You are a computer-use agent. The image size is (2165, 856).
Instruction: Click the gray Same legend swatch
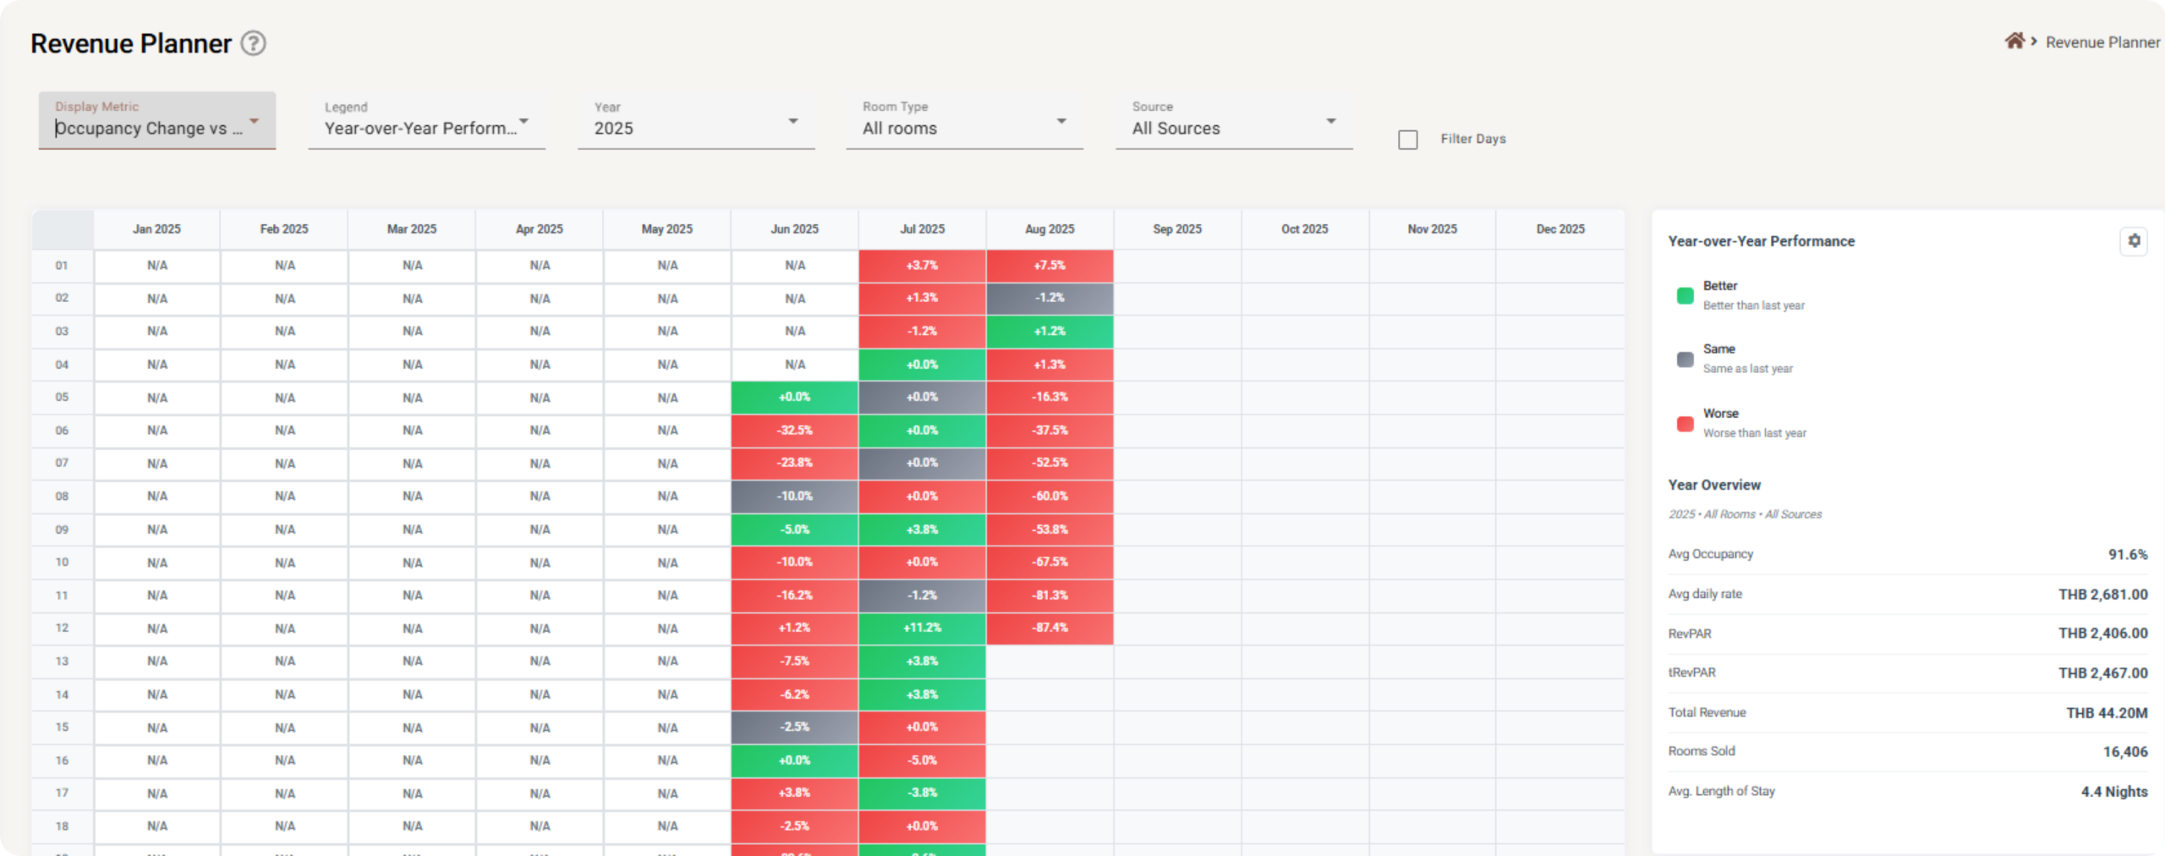1685,359
